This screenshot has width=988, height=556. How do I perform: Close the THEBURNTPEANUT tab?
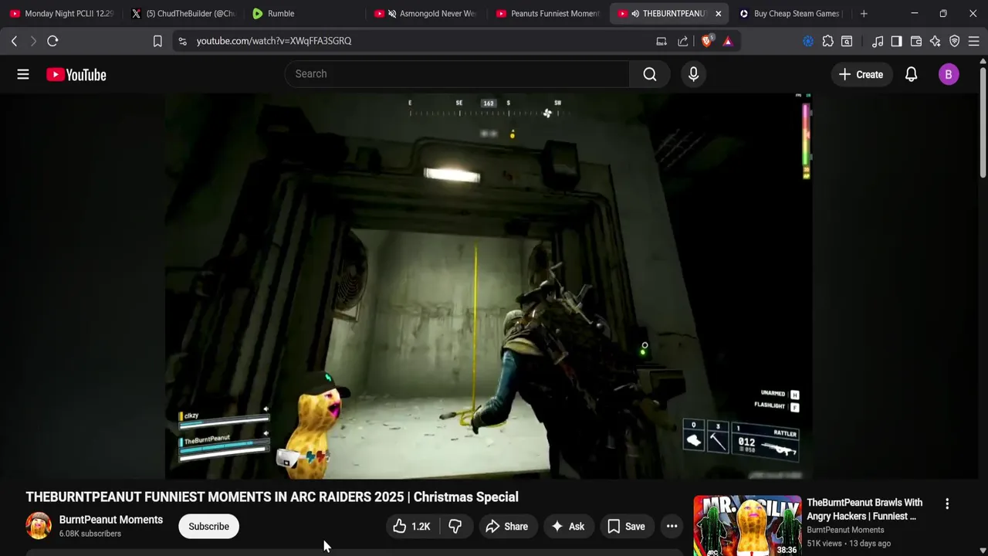pyautogui.click(x=718, y=13)
